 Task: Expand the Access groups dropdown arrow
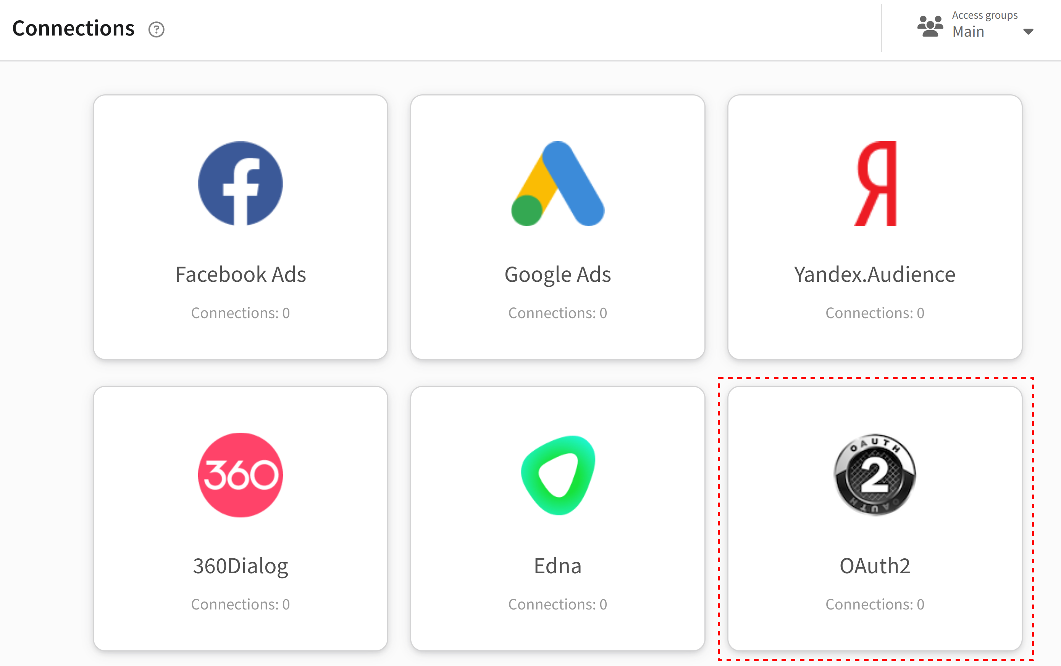pos(1029,32)
